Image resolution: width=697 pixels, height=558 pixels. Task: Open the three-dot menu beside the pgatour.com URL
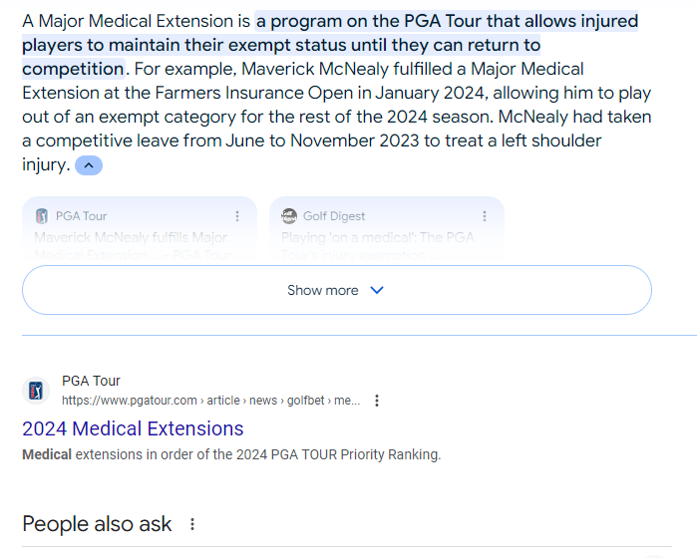pyautogui.click(x=377, y=401)
